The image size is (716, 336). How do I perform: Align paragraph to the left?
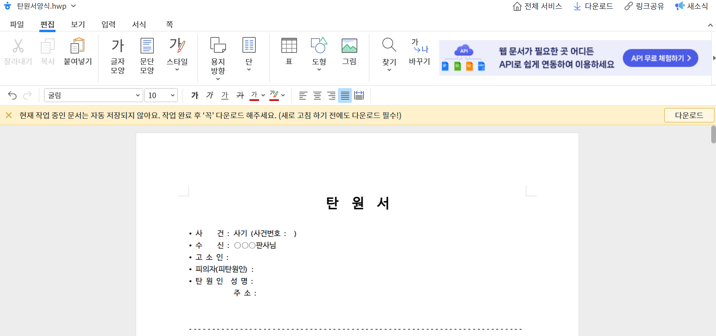[303, 95]
